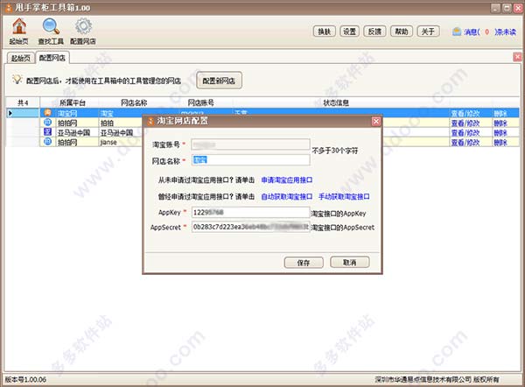The width and height of the screenshot is (525, 387).
Task: Click the 网店名称 column header
Action: tap(134, 102)
